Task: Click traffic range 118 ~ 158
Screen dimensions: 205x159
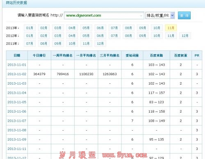Action: click(157, 111)
